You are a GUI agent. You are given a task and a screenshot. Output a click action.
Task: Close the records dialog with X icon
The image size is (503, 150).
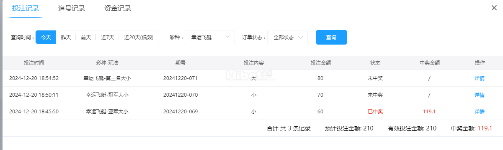(x=494, y=8)
